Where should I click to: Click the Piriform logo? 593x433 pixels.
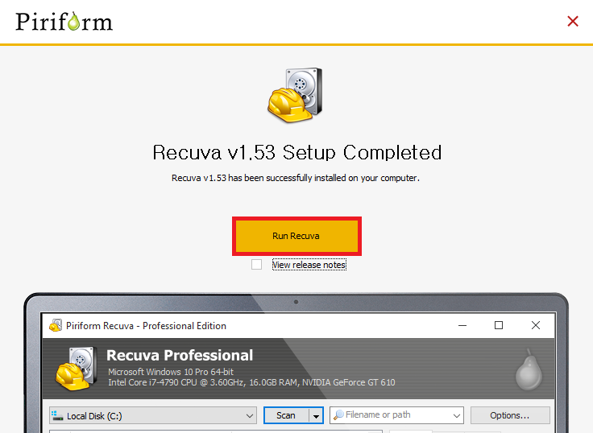tap(64, 21)
